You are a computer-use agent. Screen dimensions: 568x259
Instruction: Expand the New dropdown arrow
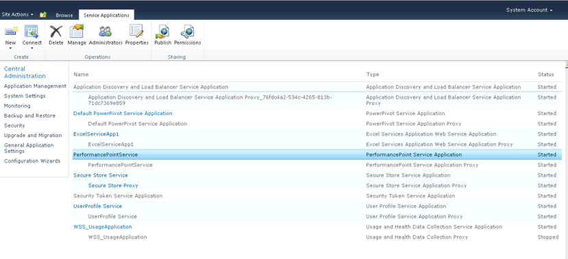click(x=10, y=48)
